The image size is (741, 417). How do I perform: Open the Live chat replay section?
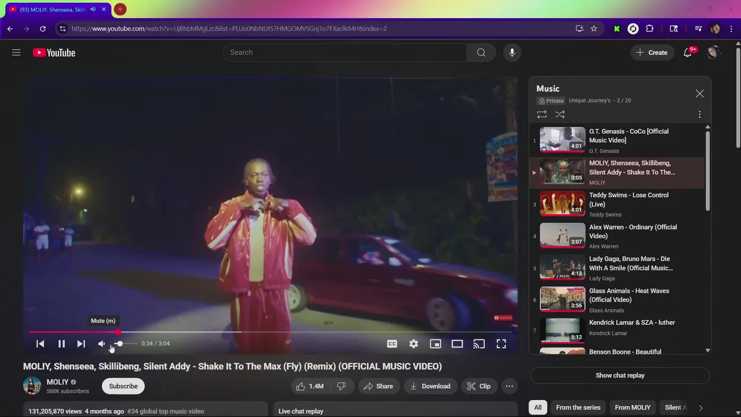(x=395, y=409)
